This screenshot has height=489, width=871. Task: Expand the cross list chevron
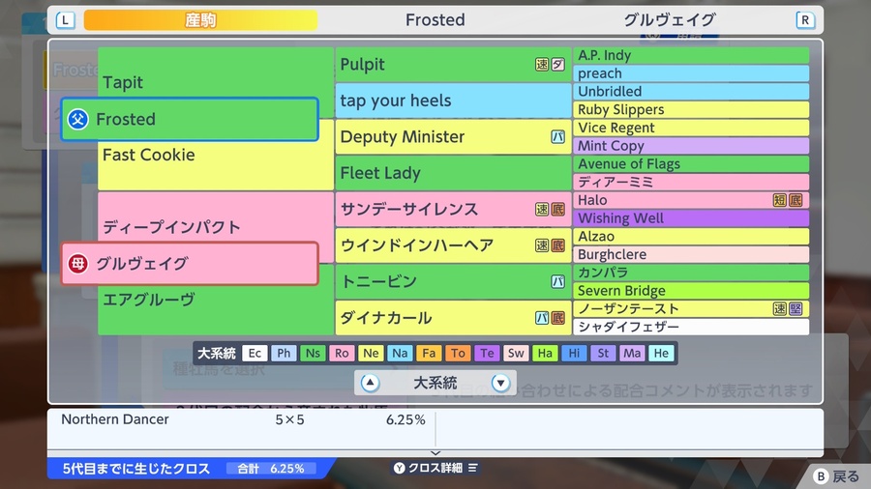(x=435, y=453)
